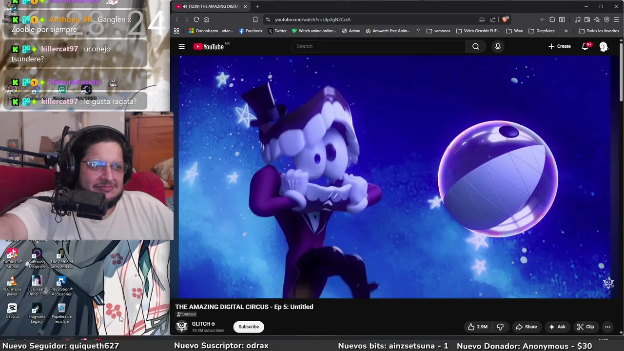
Task: Open CapCut desktop shortcut
Action: pos(12,311)
